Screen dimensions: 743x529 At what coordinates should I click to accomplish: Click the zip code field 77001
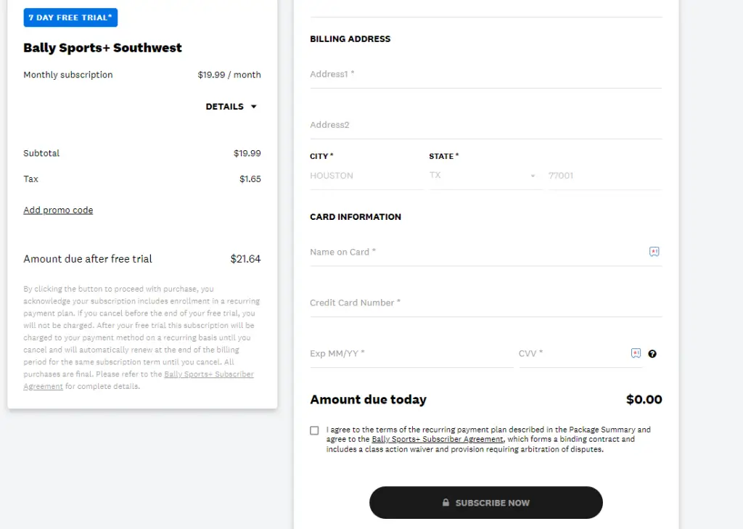[604, 176]
